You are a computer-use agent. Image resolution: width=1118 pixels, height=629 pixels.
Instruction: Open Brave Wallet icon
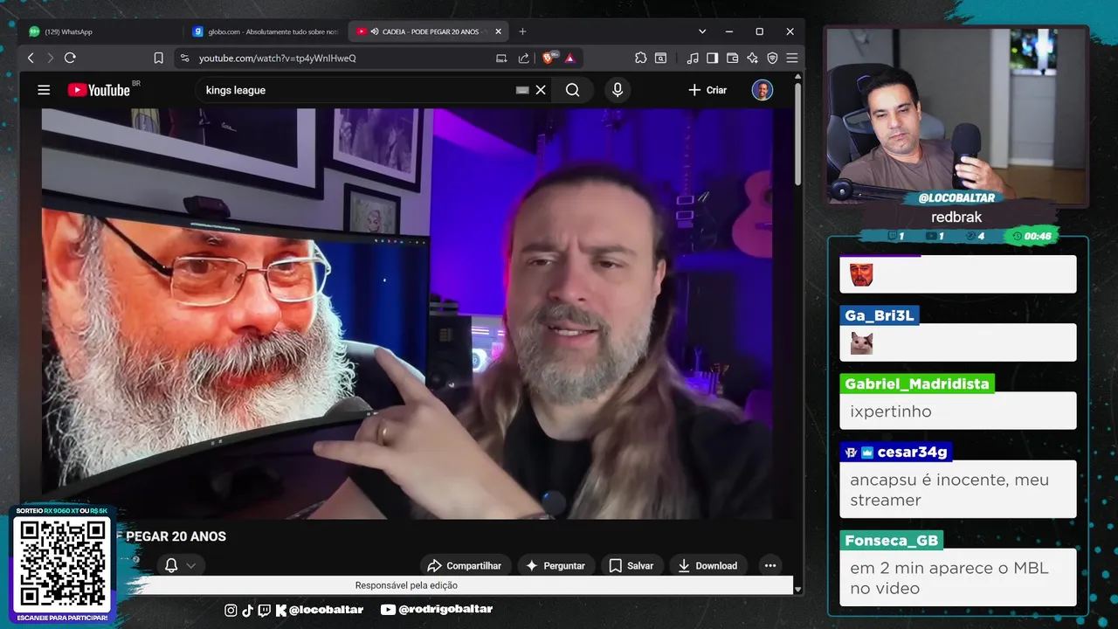[732, 58]
